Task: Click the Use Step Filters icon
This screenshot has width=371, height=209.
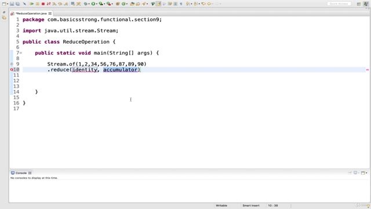Action: pyautogui.click(x=78, y=4)
